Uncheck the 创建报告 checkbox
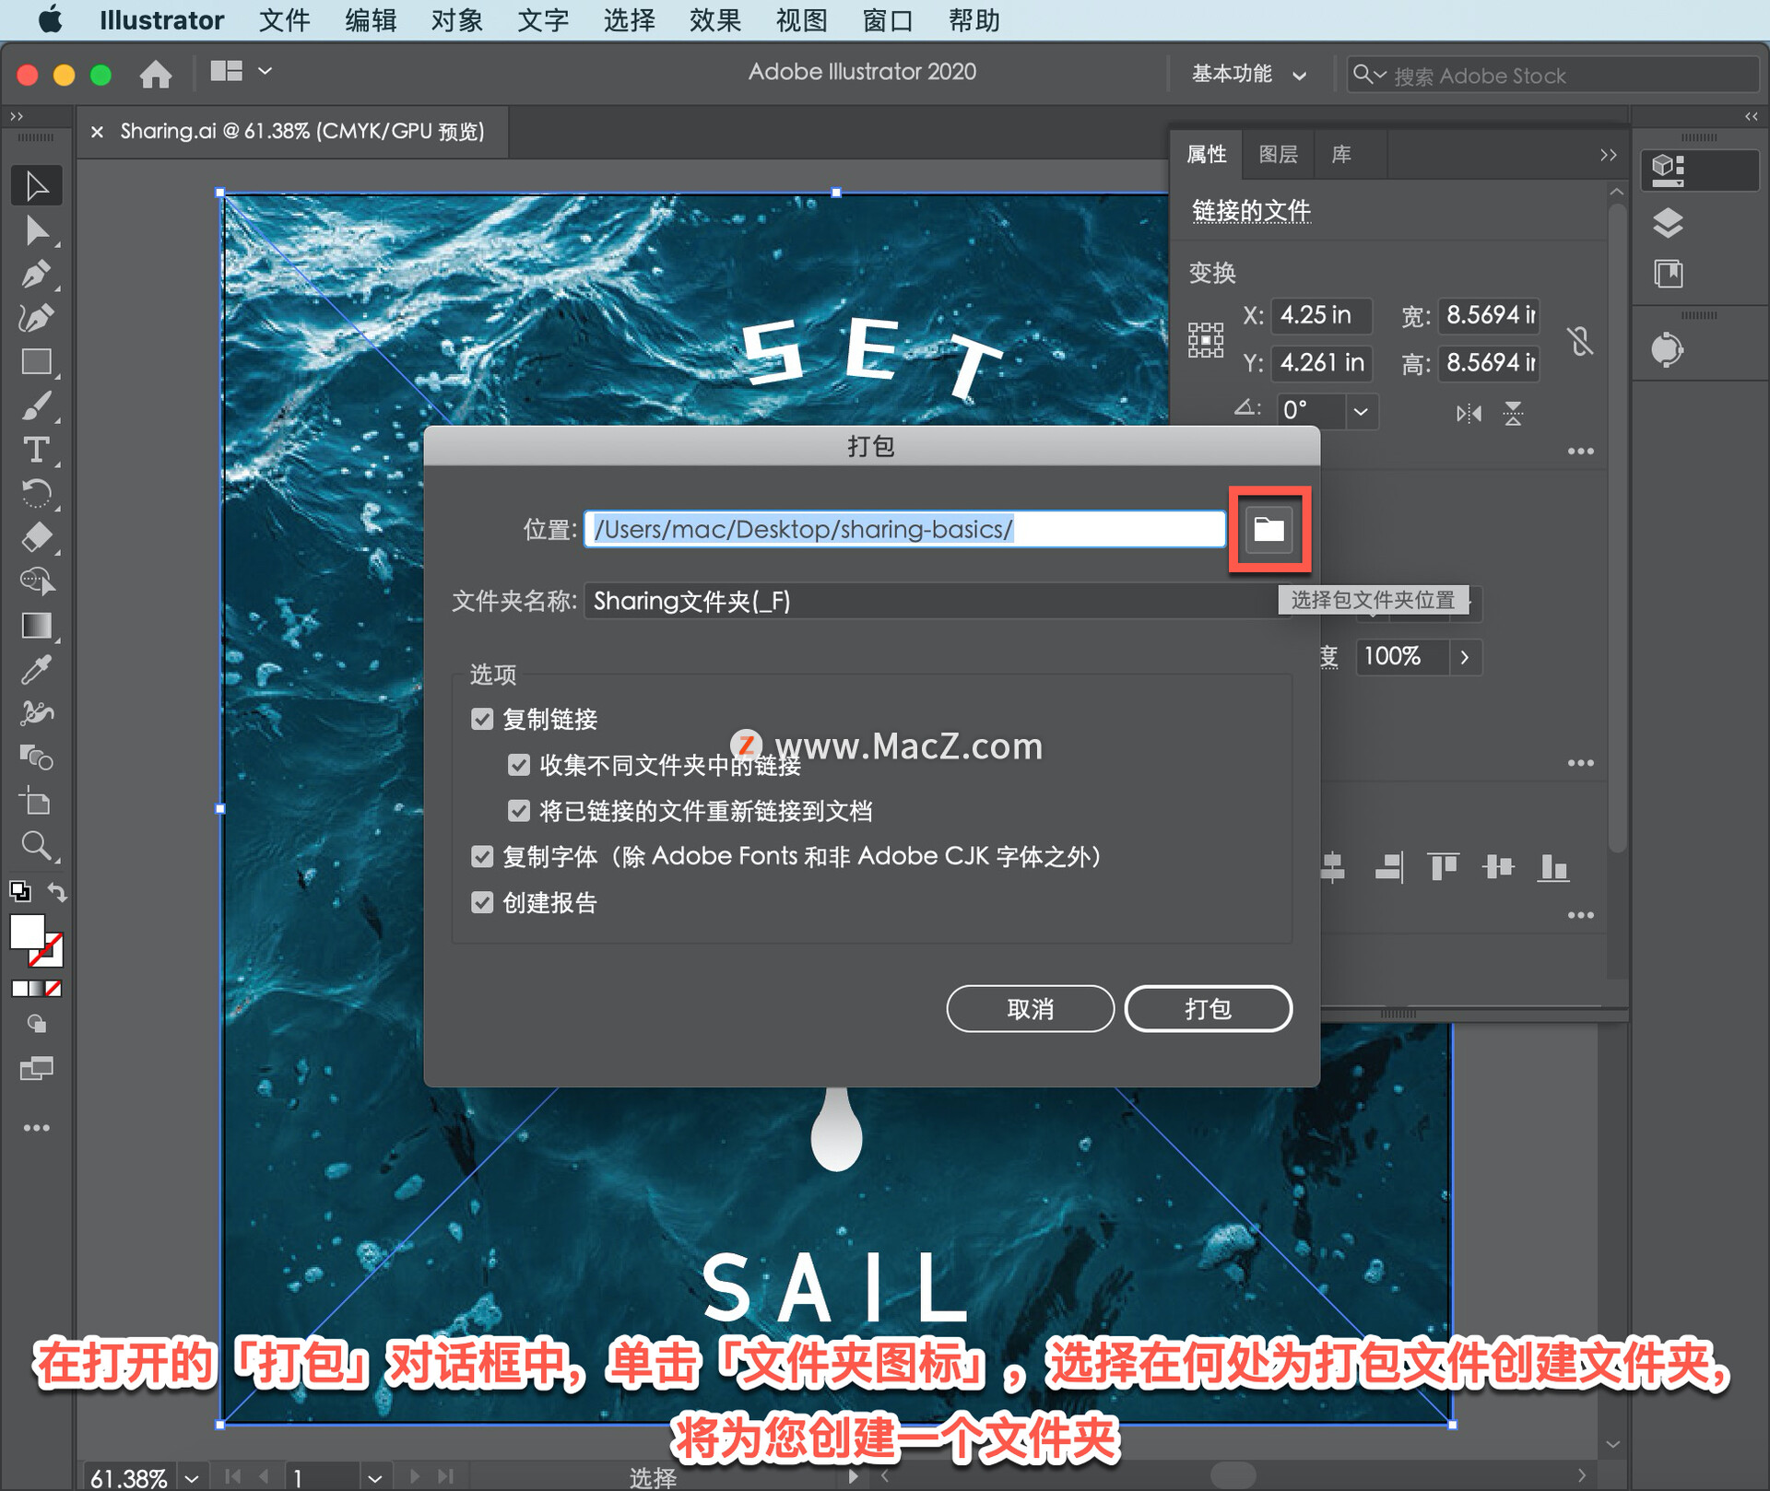Image resolution: width=1770 pixels, height=1491 pixels. [482, 902]
